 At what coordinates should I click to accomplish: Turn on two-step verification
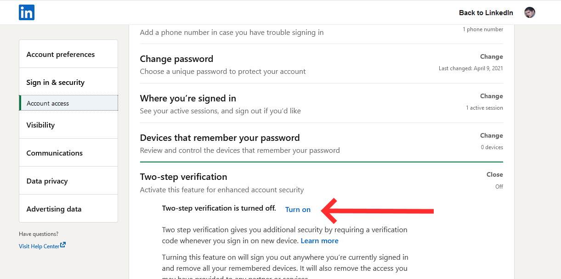[x=298, y=210]
